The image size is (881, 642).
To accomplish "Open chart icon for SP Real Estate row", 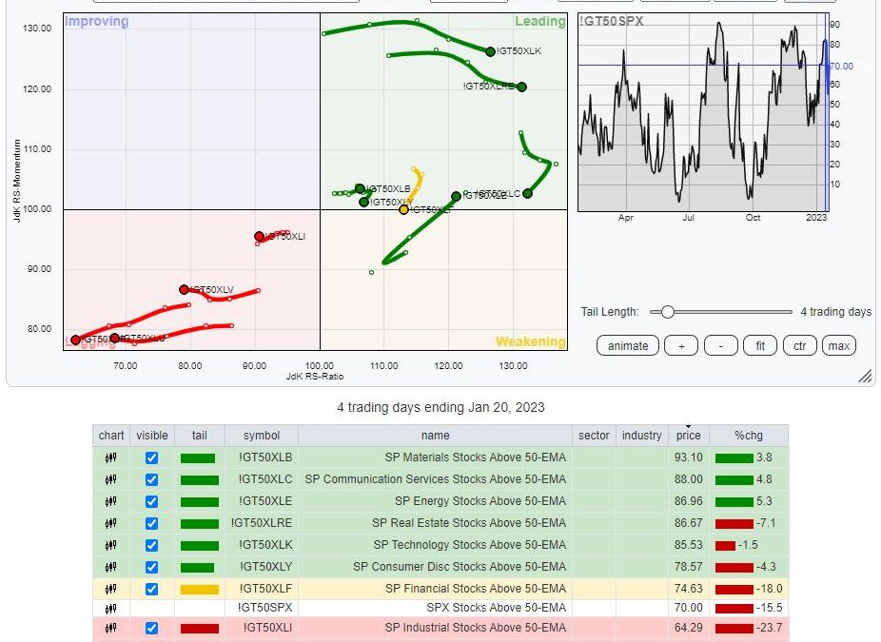I will pos(111,523).
